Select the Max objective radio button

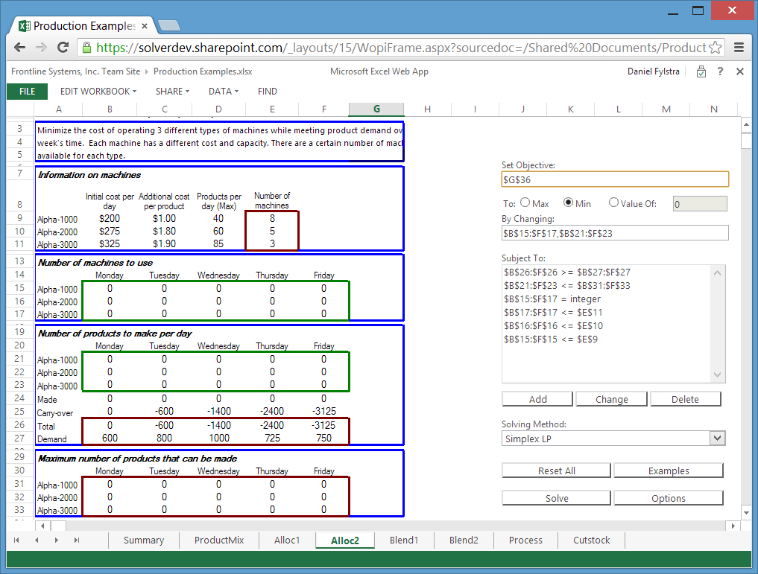[x=525, y=203]
